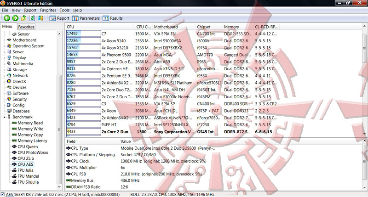The width and height of the screenshot is (368, 197).
Task: Select FPU Mandel benchmark
Action: (28, 176)
